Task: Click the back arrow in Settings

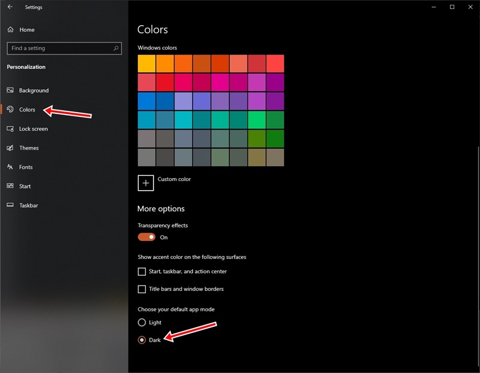Action: (x=10, y=7)
